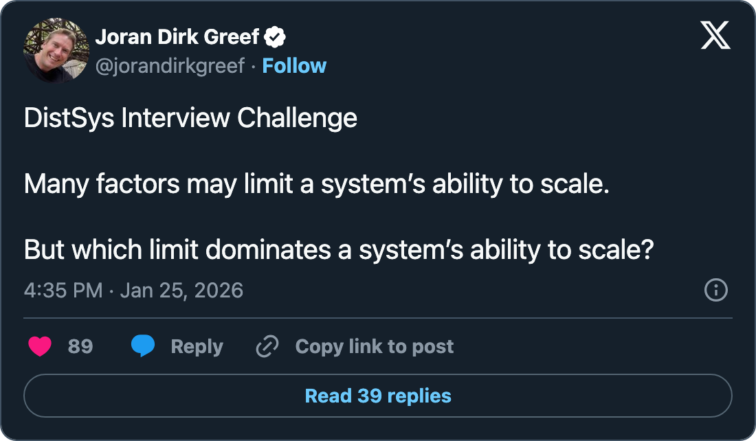
Task: Open Joran Dirk Greef's profile photo
Action: click(56, 49)
